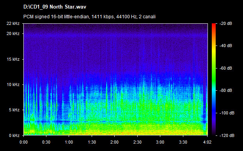This screenshot has height=151, width=243.
Task: Select the 2:00 timeline marker
Action: tap(115, 142)
